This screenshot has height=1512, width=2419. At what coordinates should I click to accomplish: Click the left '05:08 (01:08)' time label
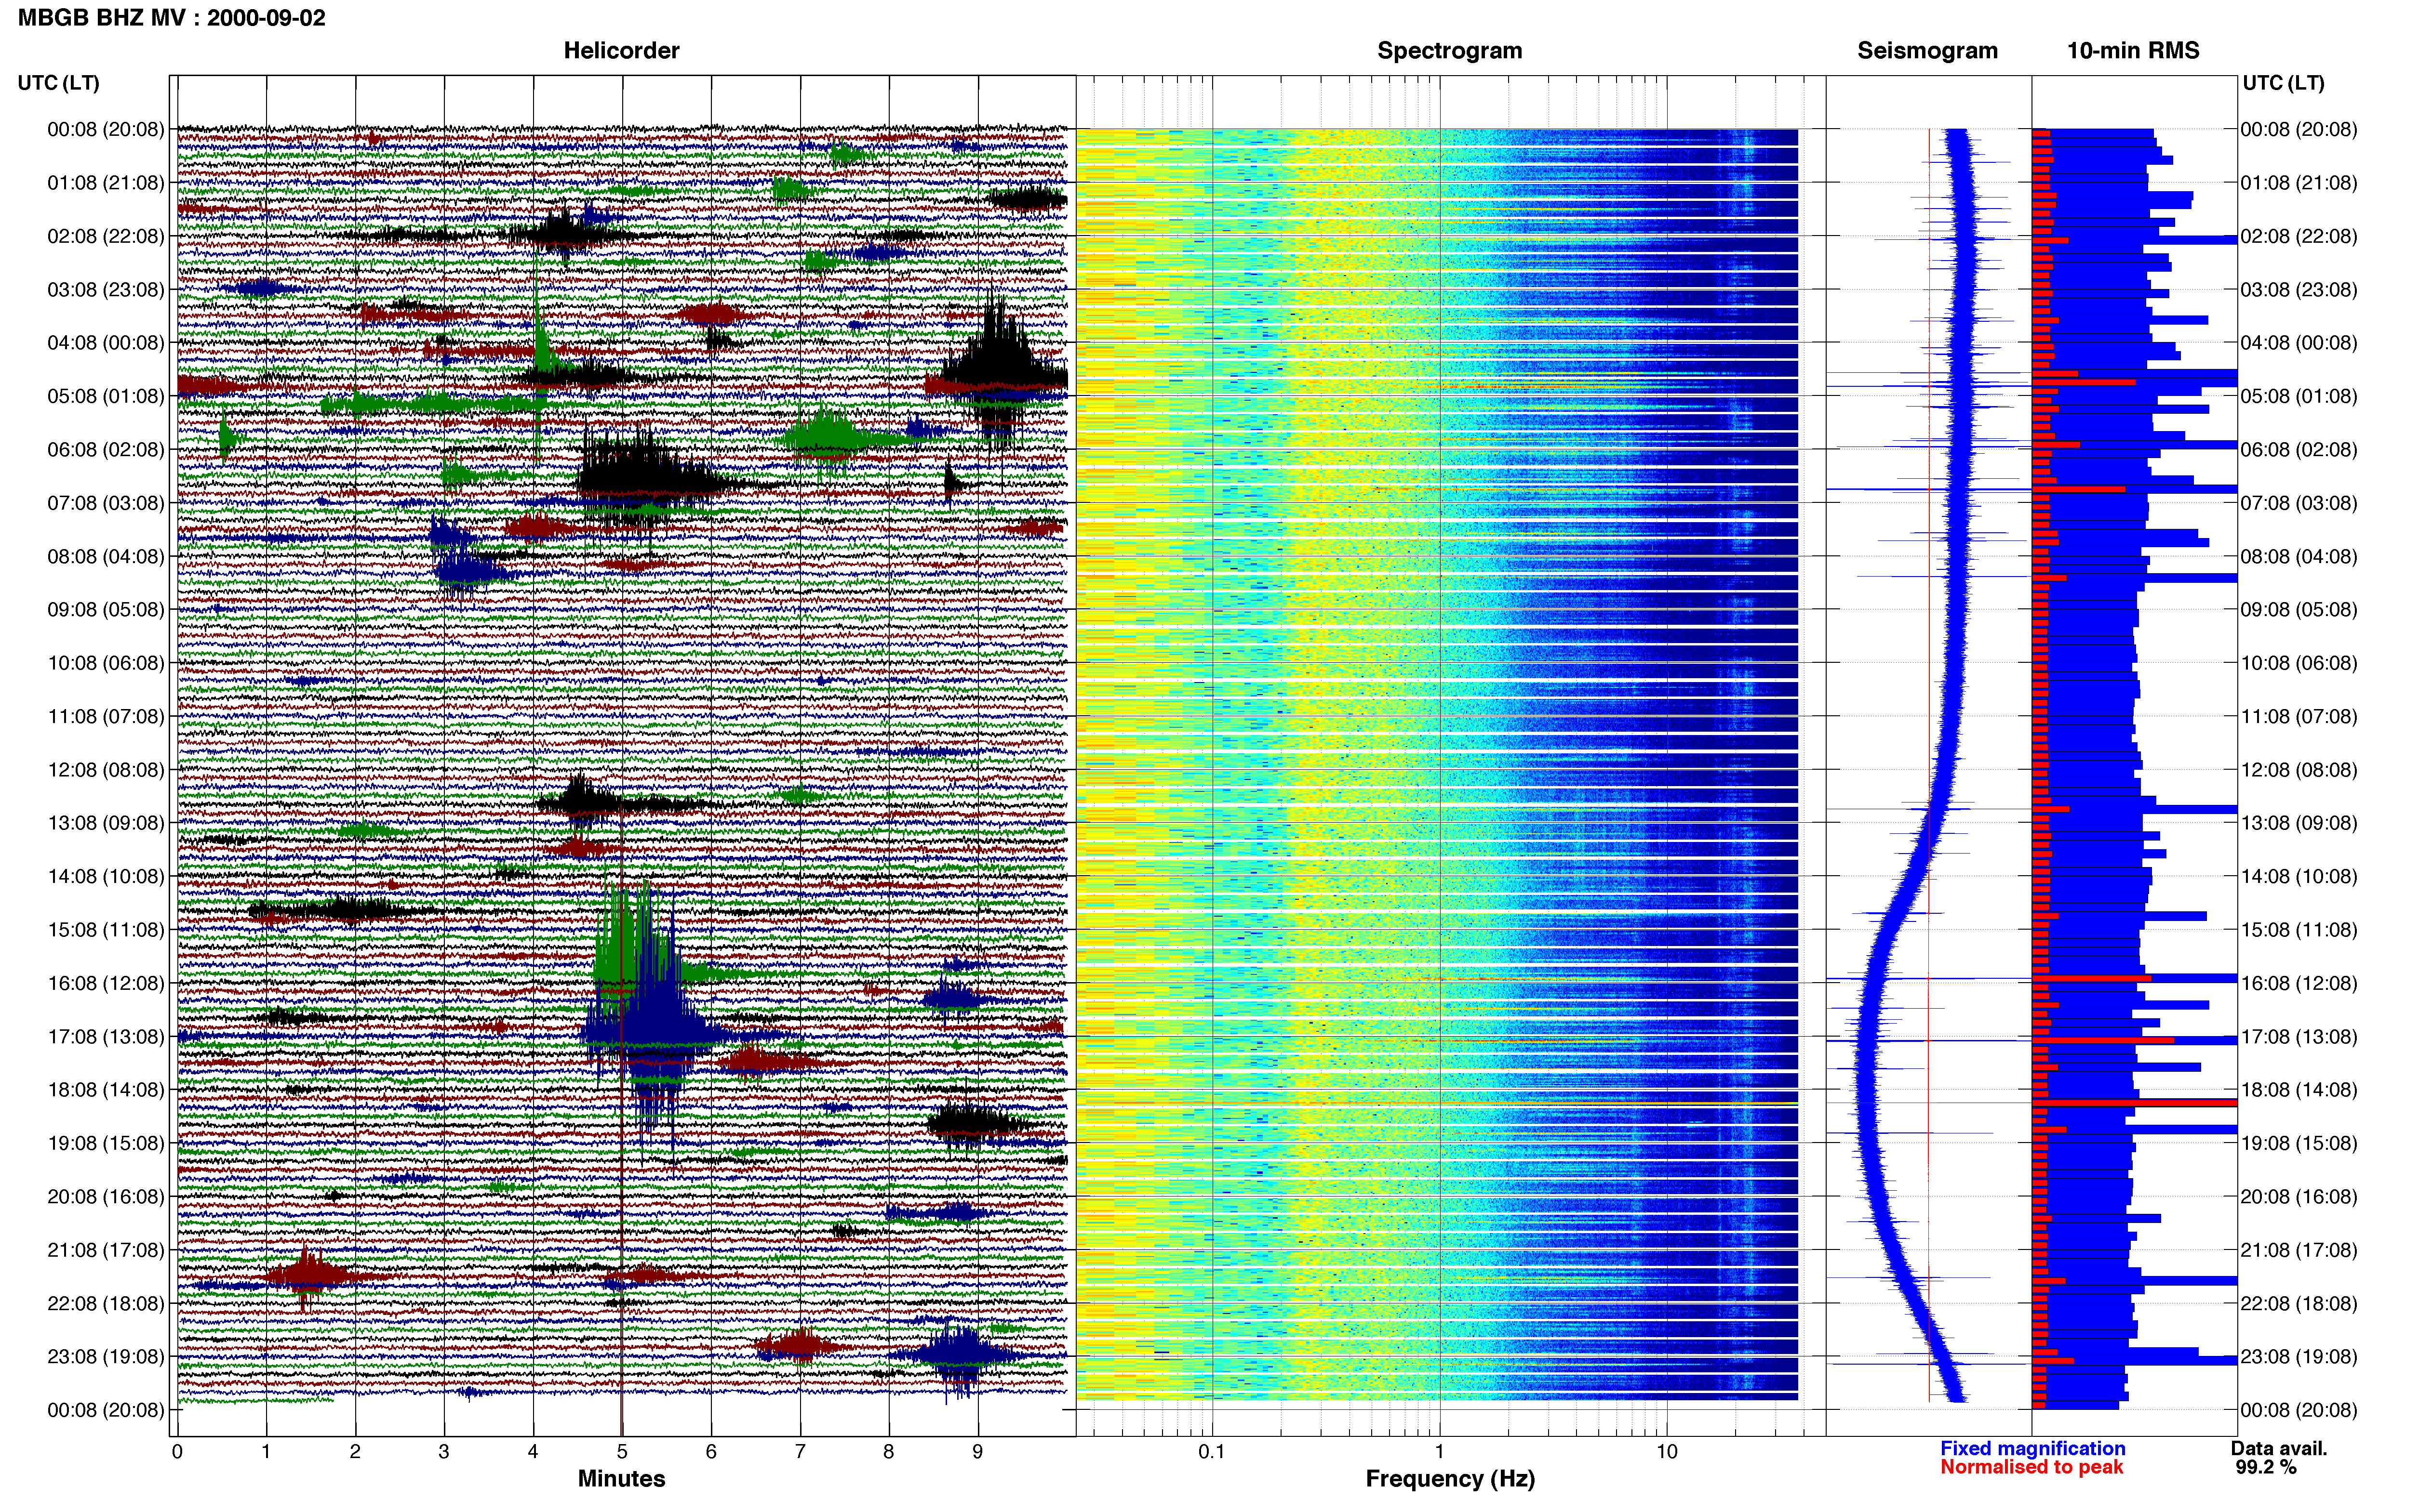105,396
